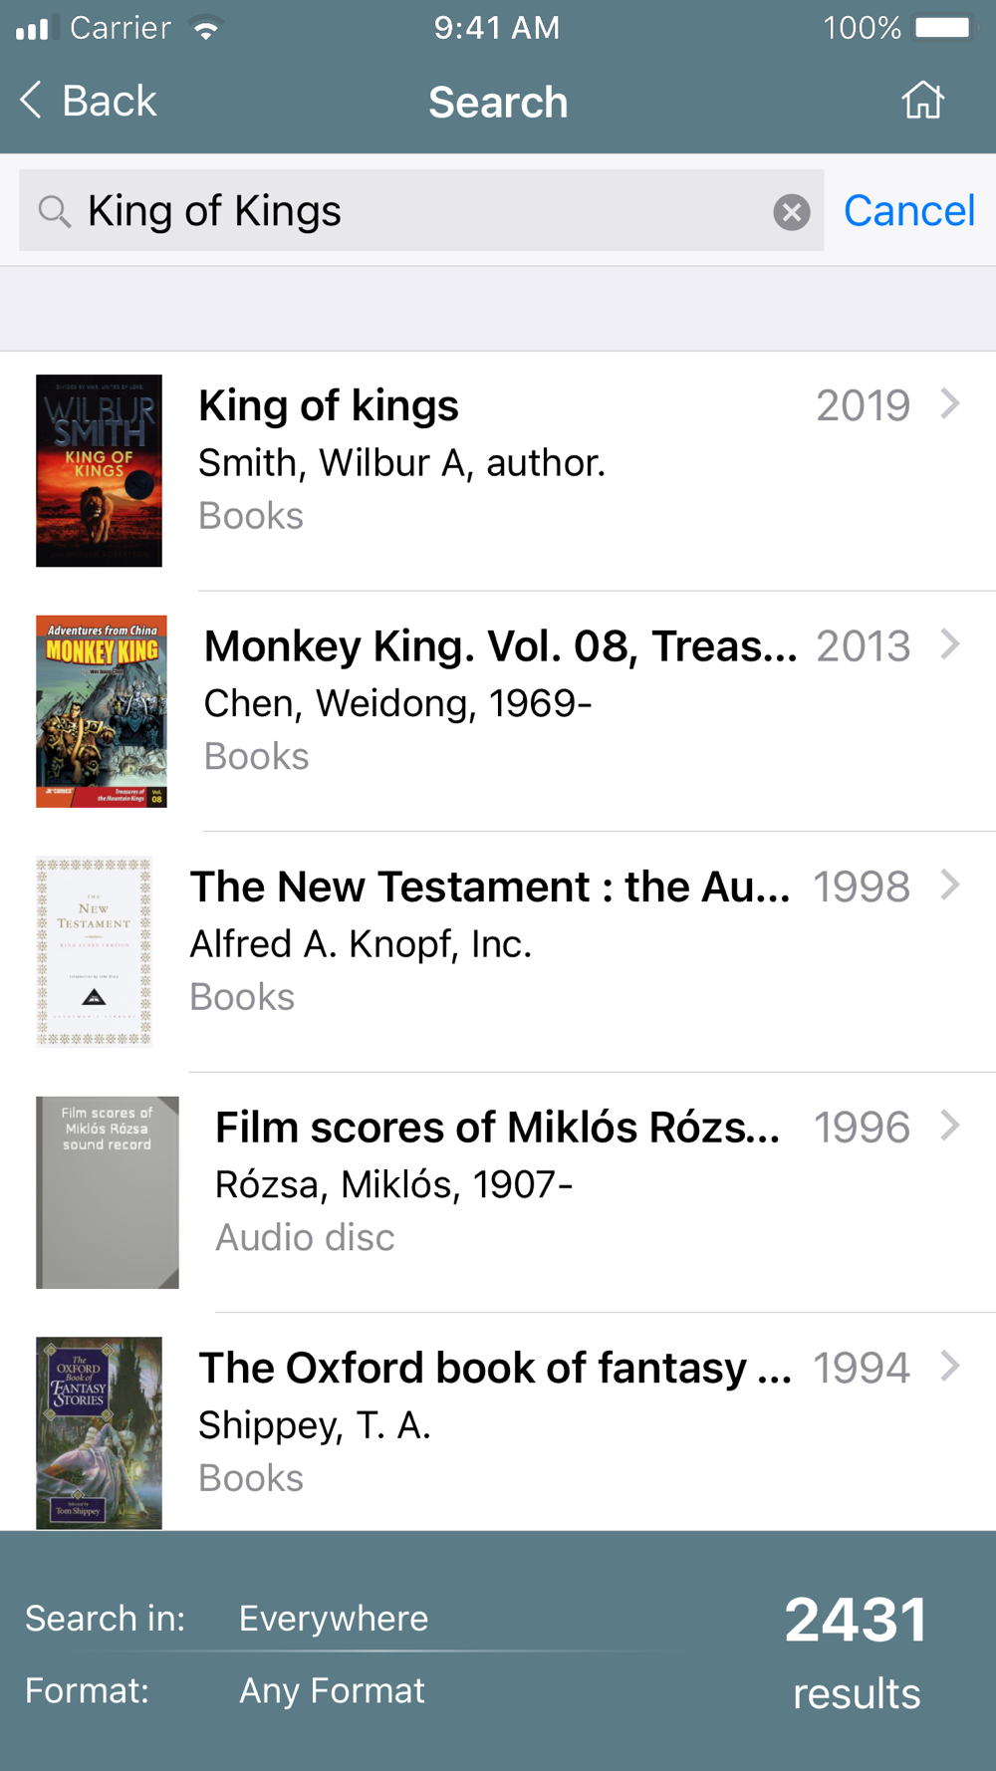This screenshot has height=1771, width=996.
Task: Expand the 1998 New Testament chevron
Action: 950,885
